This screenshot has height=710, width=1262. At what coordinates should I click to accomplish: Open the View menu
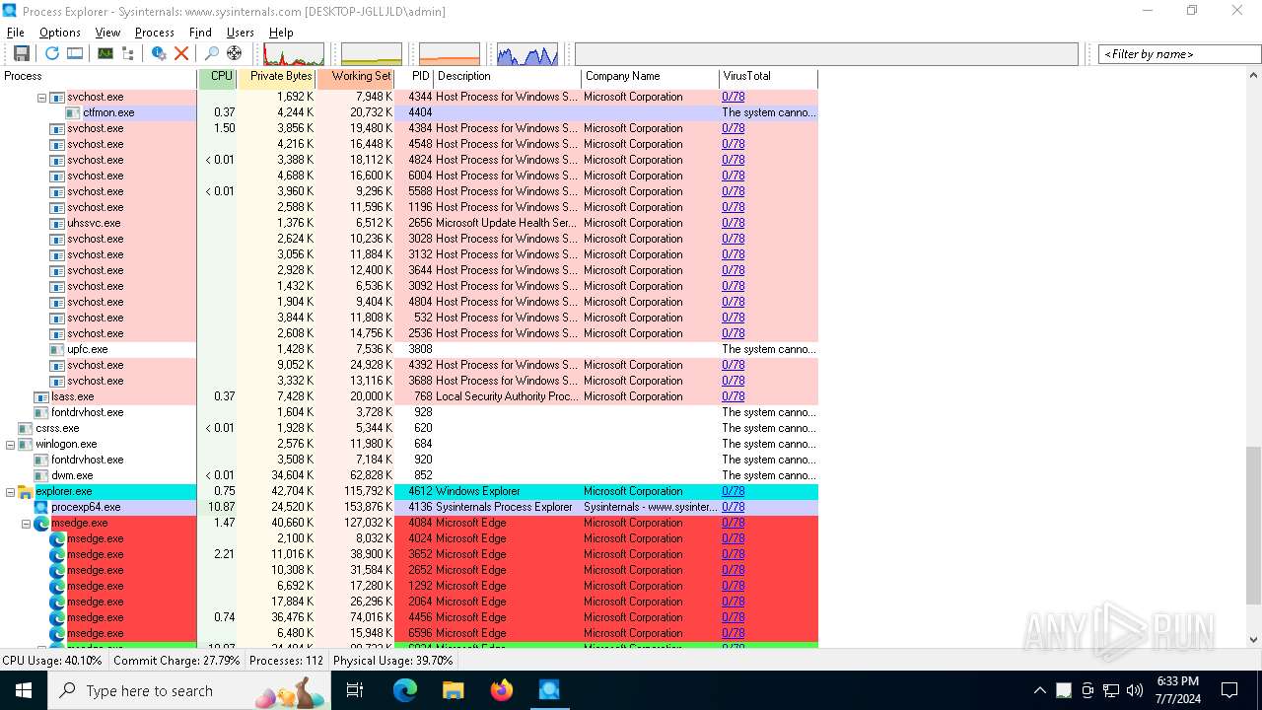107,33
